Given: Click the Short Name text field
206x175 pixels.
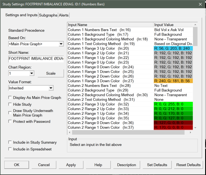Looking at the screenshot, I should 36,59.
